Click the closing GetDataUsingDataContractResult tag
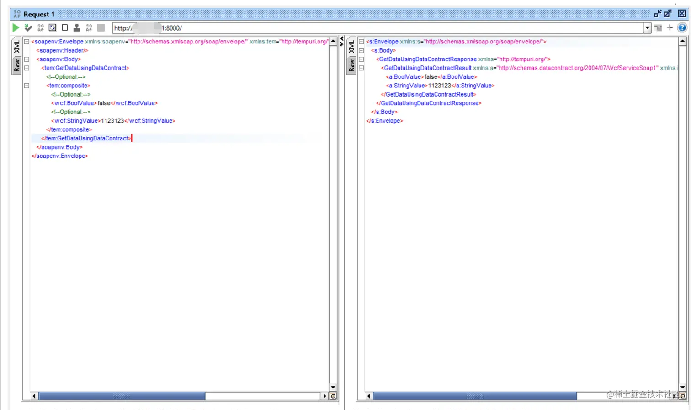Screen dimensions: 691x410 click(x=428, y=94)
